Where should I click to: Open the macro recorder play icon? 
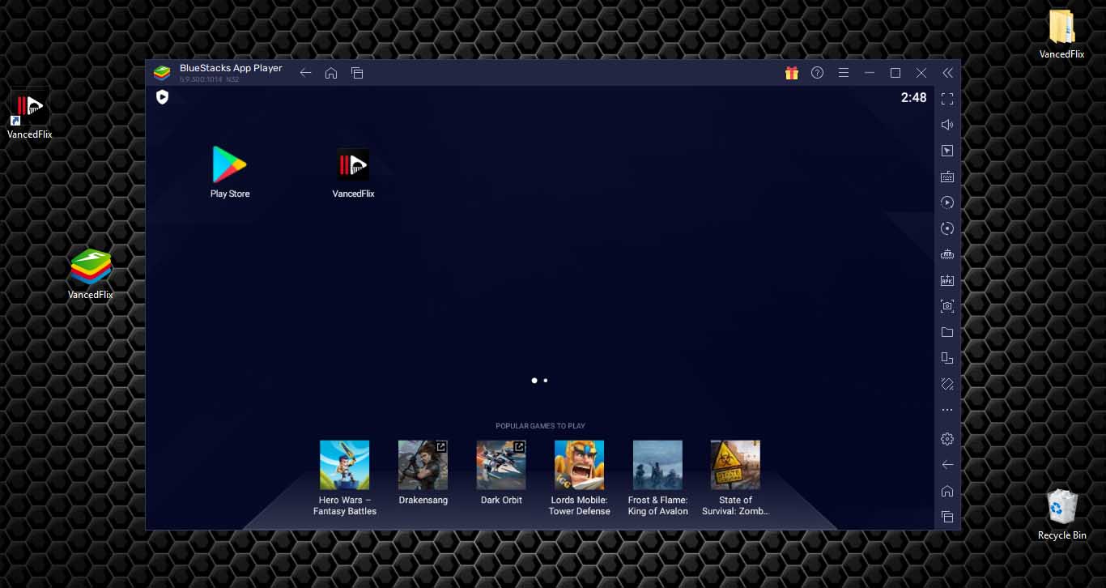click(x=947, y=202)
